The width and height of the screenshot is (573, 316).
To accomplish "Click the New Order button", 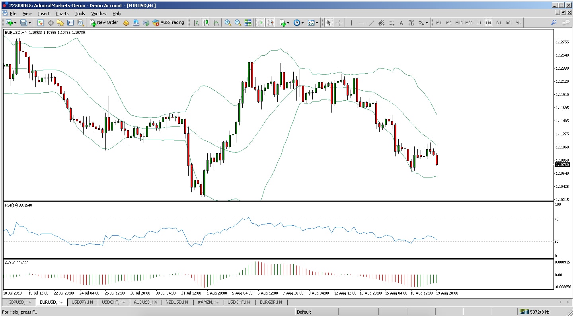I will point(104,23).
